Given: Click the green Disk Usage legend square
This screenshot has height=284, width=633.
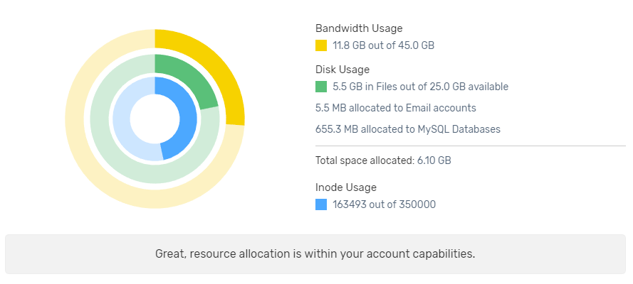Looking at the screenshot, I should pyautogui.click(x=321, y=87).
